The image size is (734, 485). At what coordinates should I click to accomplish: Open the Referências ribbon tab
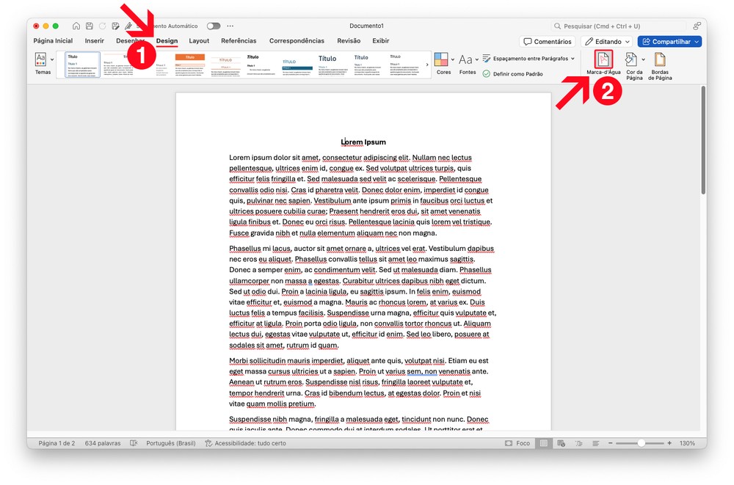(239, 41)
